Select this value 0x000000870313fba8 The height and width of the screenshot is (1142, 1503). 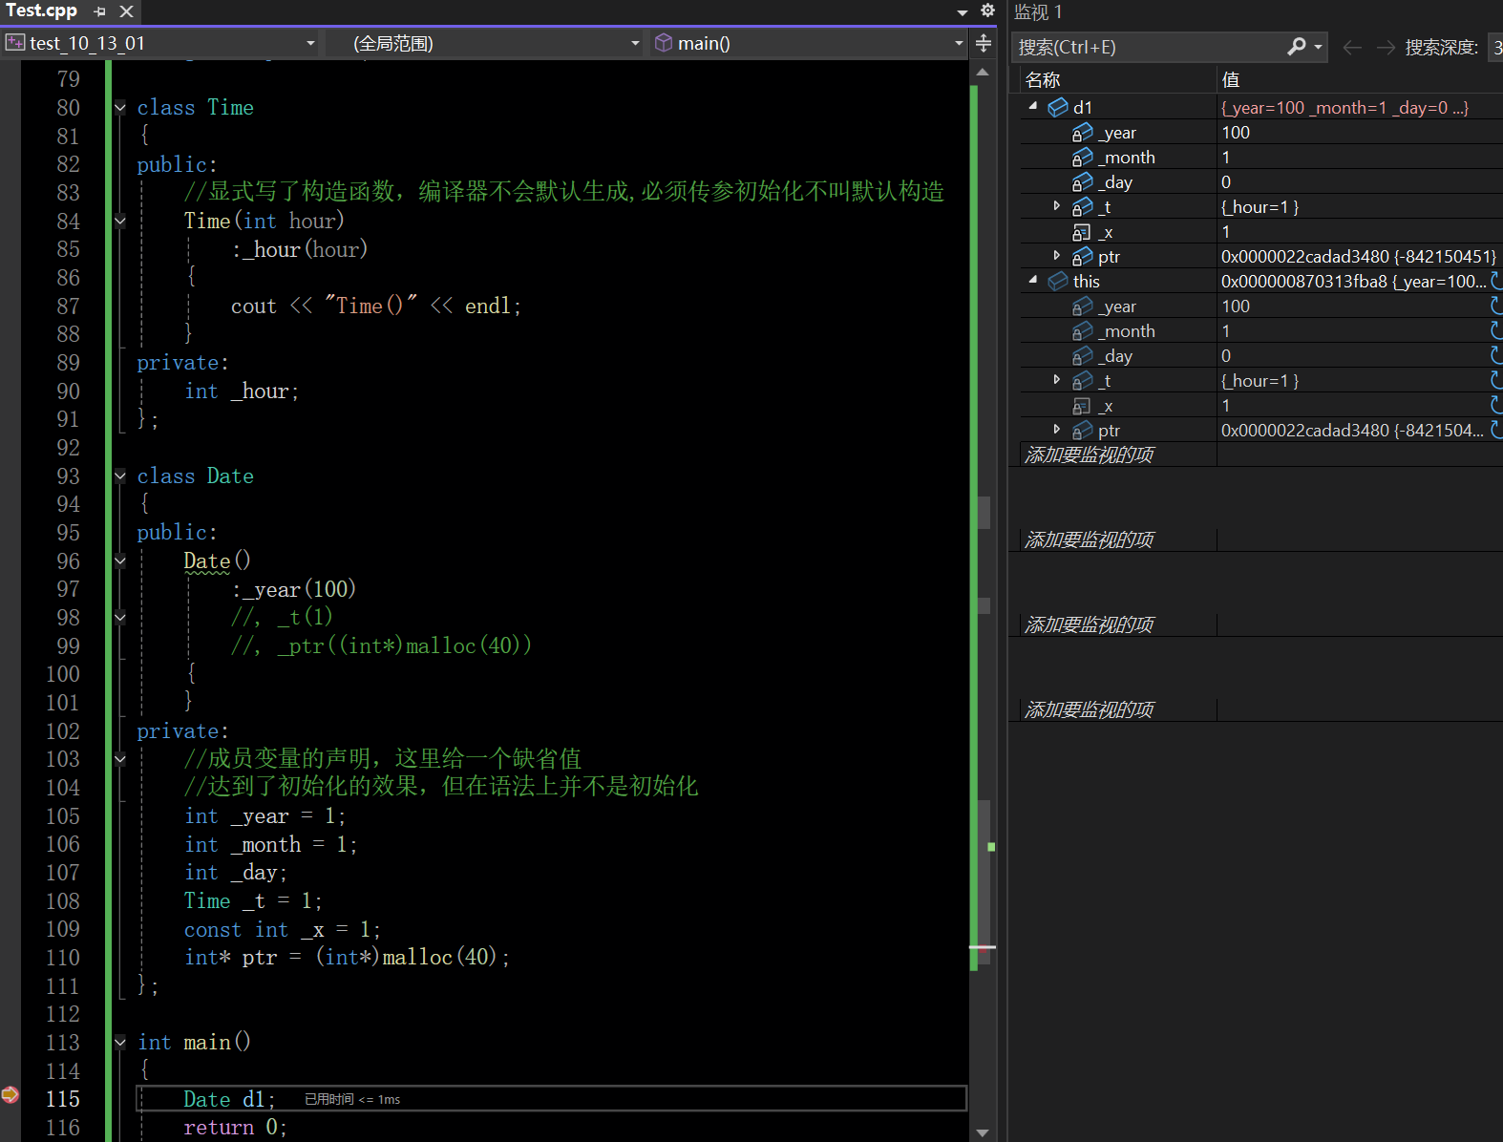point(1353,282)
